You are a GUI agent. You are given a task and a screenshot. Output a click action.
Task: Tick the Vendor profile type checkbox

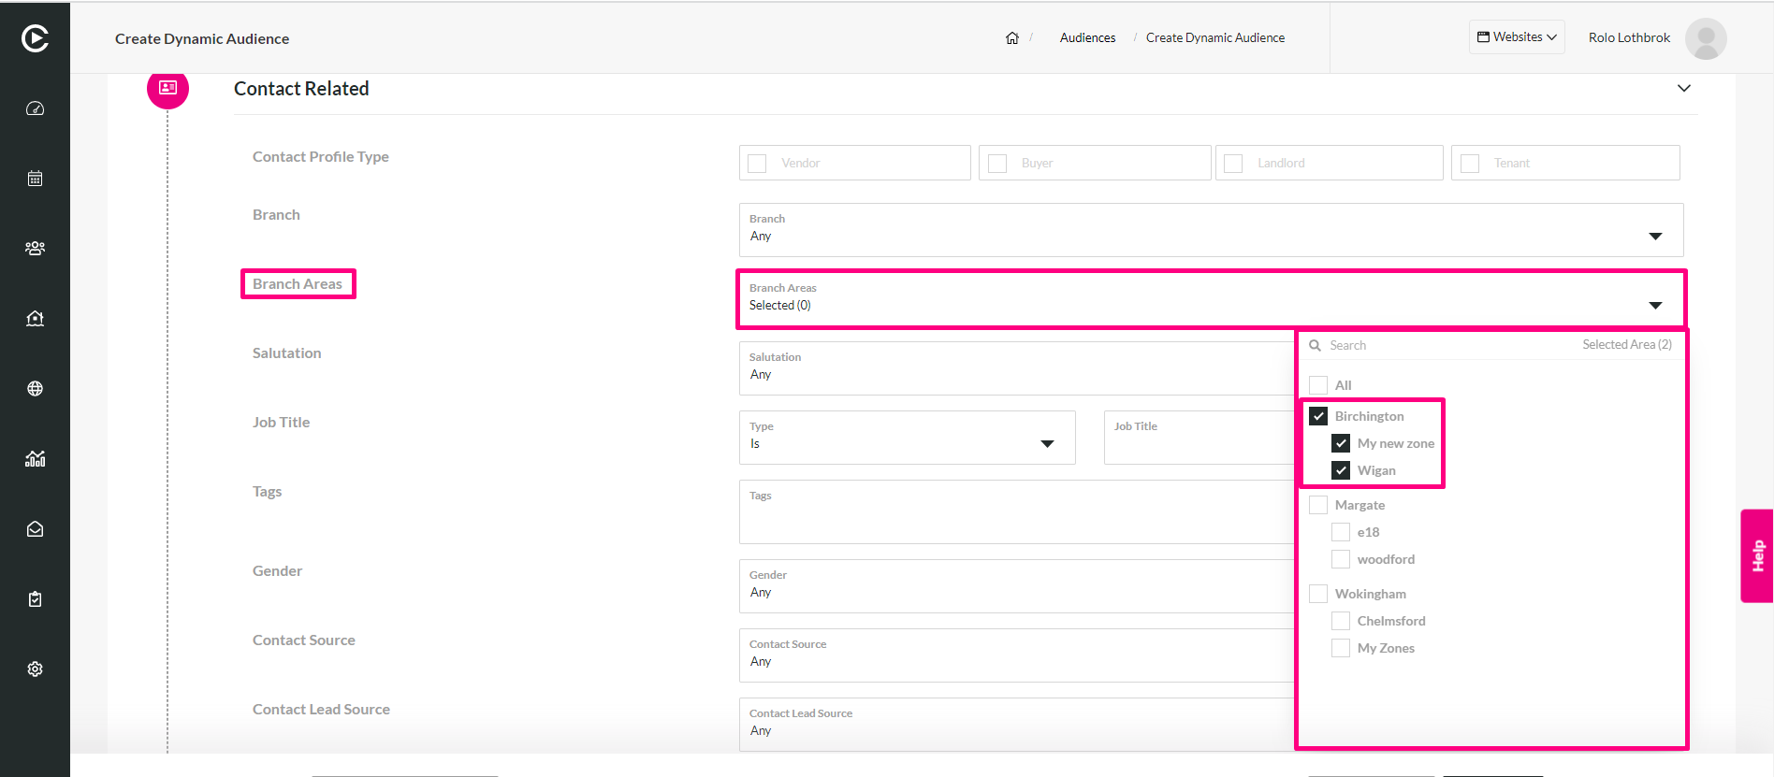[x=757, y=163]
